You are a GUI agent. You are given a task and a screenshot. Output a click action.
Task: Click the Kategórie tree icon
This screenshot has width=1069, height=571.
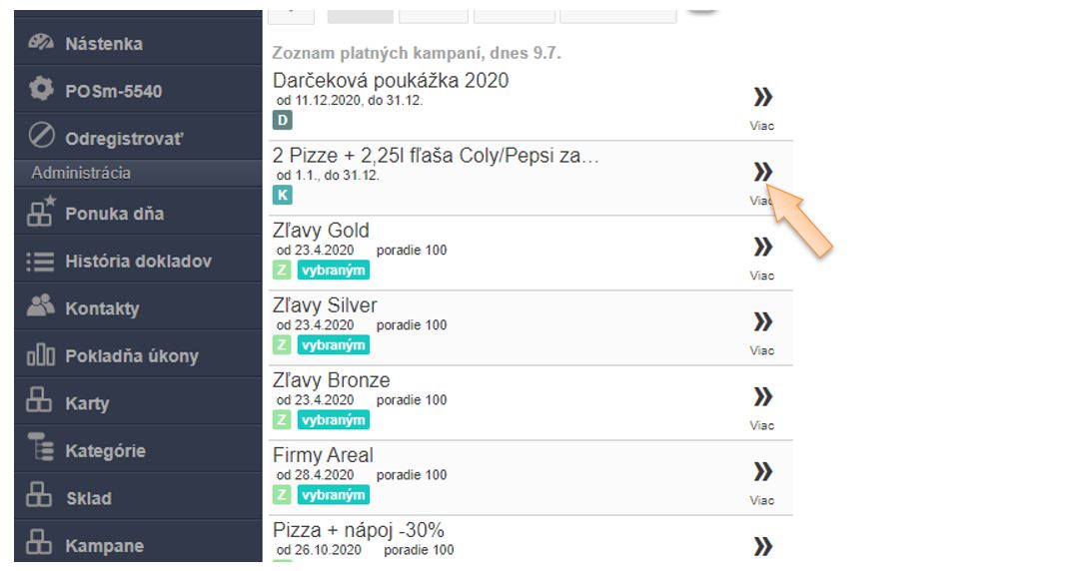[x=41, y=450]
